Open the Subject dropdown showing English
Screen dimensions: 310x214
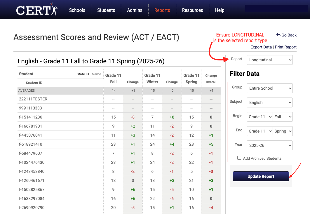pos(269,102)
